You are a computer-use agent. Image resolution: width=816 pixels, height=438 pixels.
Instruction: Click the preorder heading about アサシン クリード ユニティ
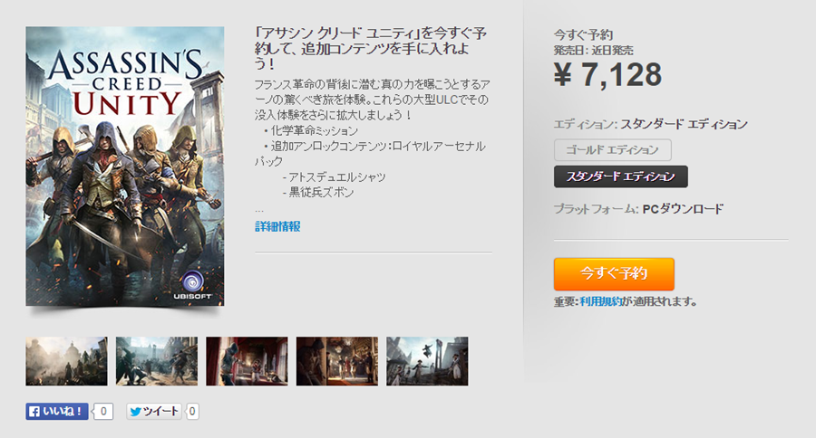point(371,49)
